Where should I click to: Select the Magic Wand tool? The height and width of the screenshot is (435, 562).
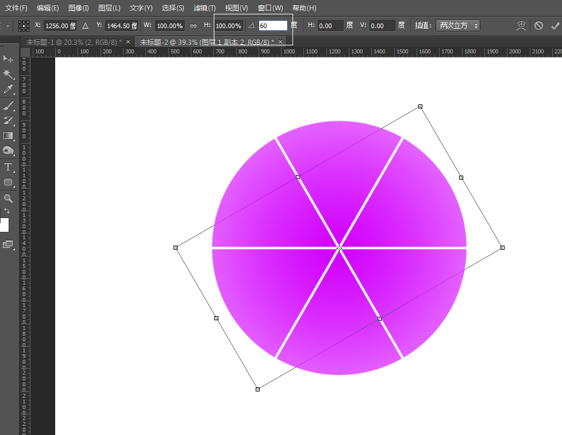[8, 74]
